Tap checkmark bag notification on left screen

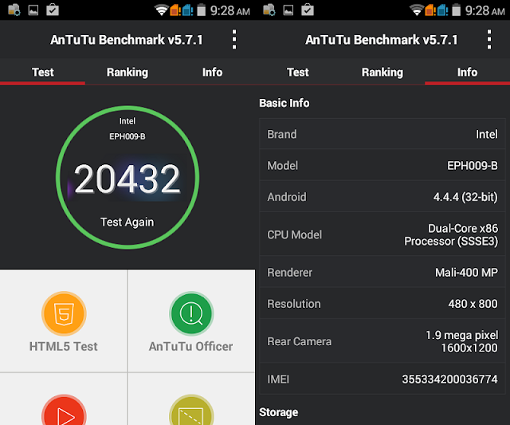53,10
